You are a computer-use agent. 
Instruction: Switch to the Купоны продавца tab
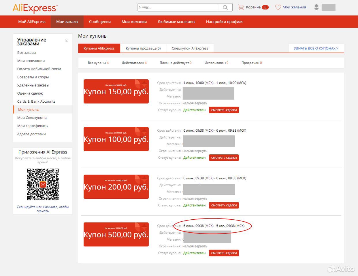pos(143,48)
